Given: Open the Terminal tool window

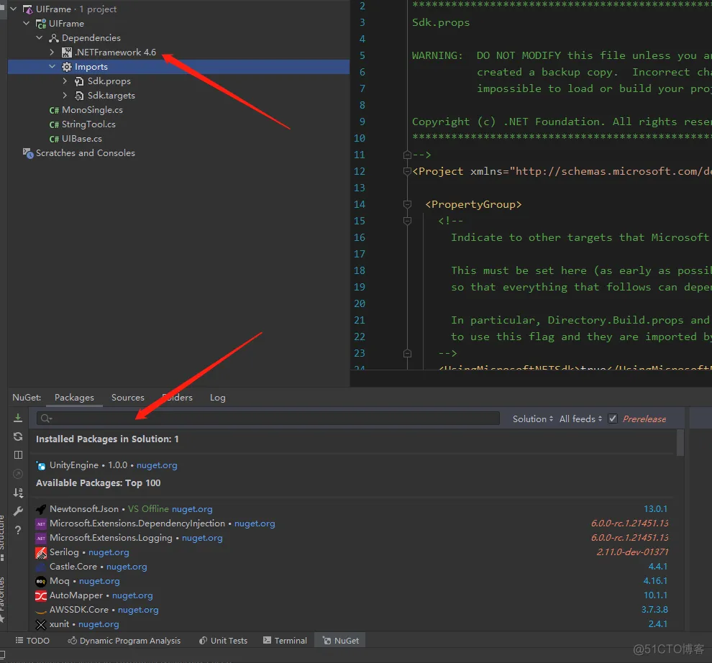Looking at the screenshot, I should click(x=285, y=640).
